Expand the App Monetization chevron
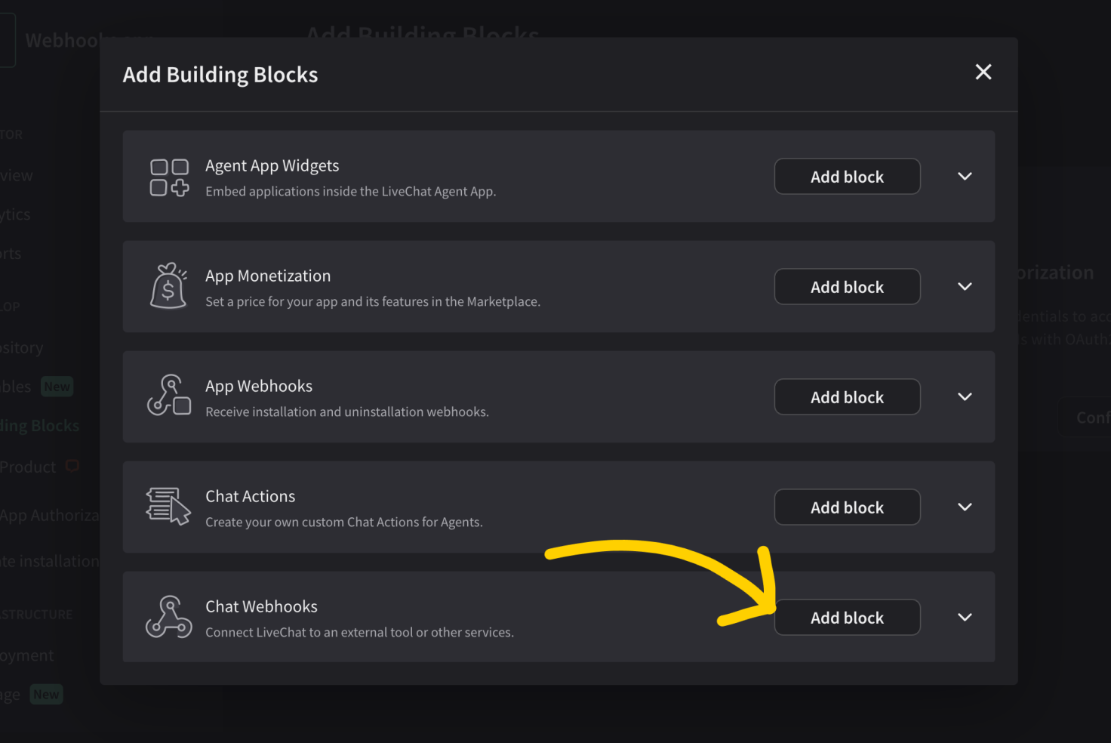This screenshot has height=743, width=1111. [965, 287]
